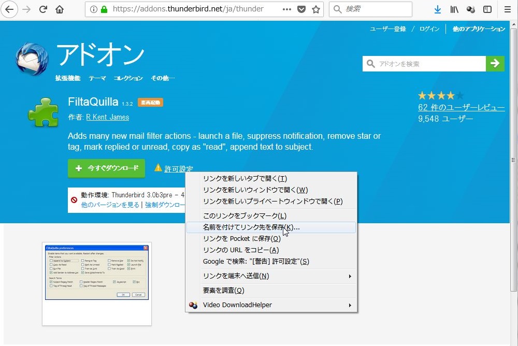Select 名前を付けてリンク先を保存 menu entry
Screen dimensions: 518x346
pos(271,227)
